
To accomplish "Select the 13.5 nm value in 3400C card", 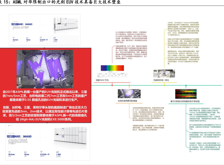I will click(x=15, y=40).
